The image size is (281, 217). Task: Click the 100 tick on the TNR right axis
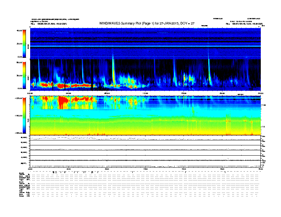264,105
